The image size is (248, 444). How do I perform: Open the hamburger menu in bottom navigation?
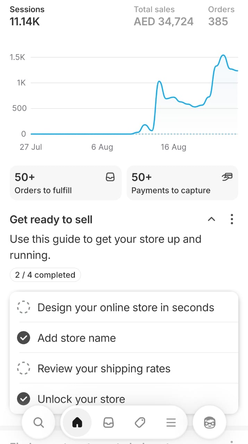[x=171, y=422]
